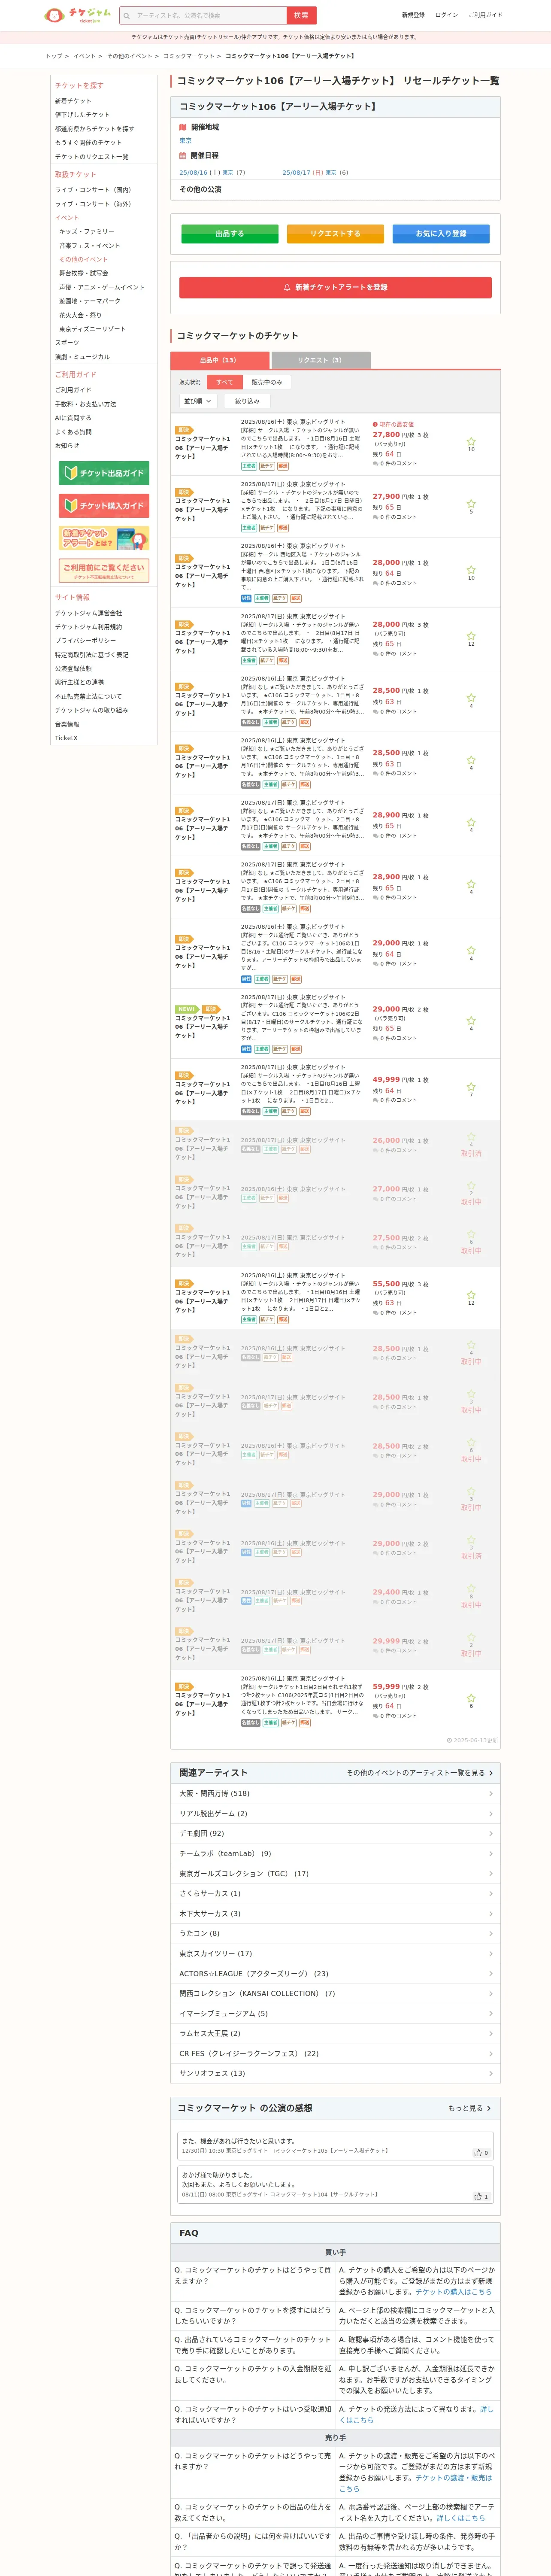Star the 29,000円 1枚 ticket listing
The image size is (551, 2576).
(x=471, y=950)
